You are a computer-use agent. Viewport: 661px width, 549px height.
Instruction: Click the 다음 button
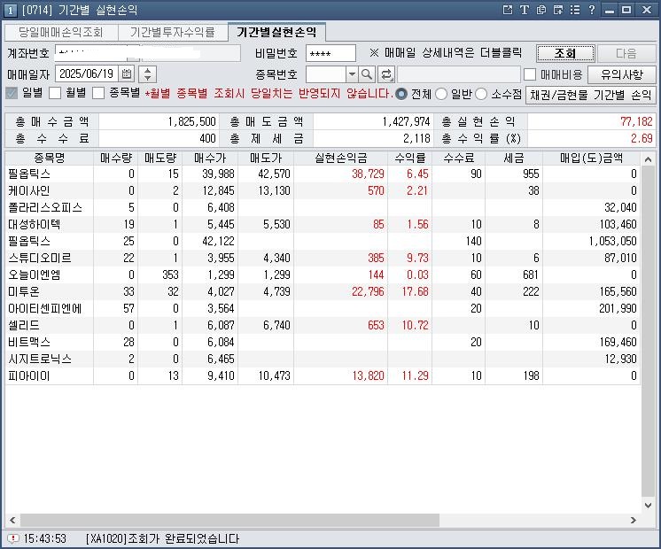(626, 53)
